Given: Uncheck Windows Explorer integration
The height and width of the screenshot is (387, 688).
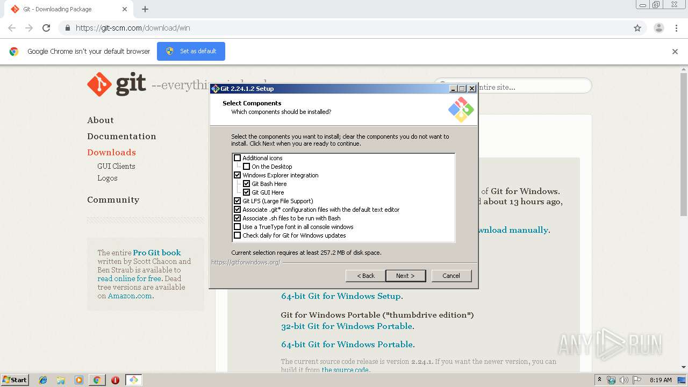Looking at the screenshot, I should (238, 175).
